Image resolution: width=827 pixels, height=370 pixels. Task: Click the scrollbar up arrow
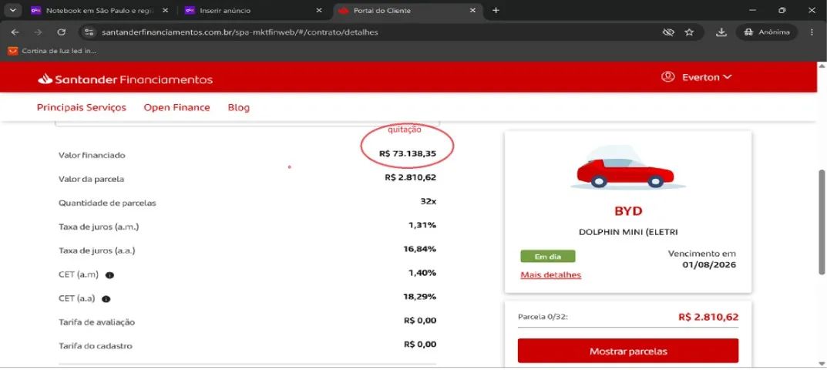point(822,66)
